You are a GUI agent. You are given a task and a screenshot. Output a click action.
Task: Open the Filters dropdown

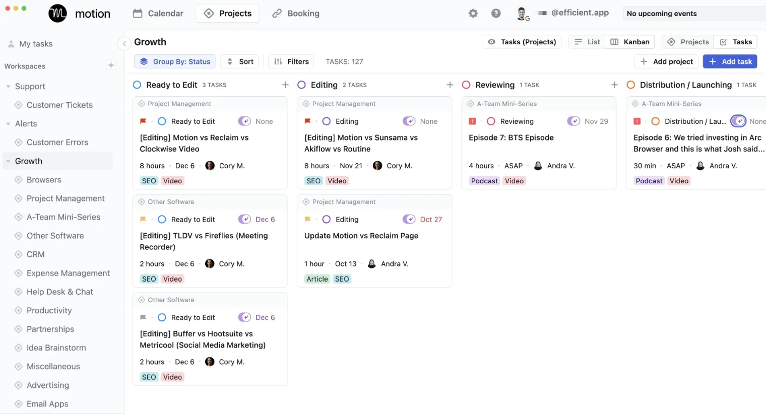pos(291,61)
